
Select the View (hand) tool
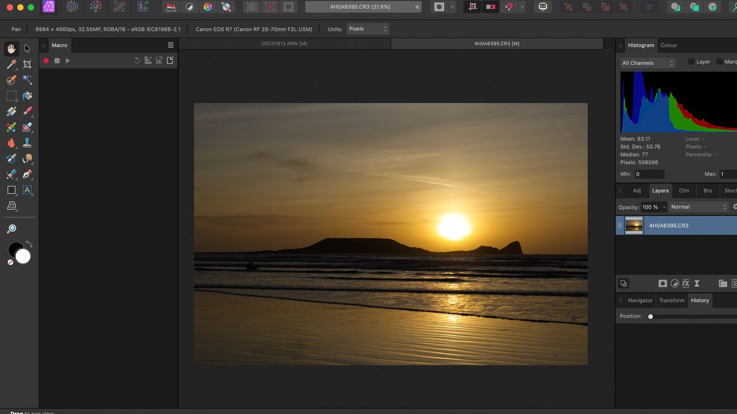(11, 48)
